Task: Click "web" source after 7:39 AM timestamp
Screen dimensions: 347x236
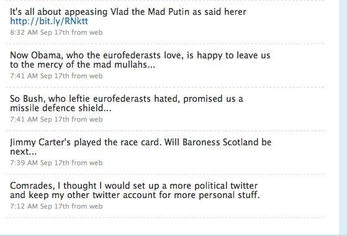Action: pyautogui.click(x=96, y=163)
